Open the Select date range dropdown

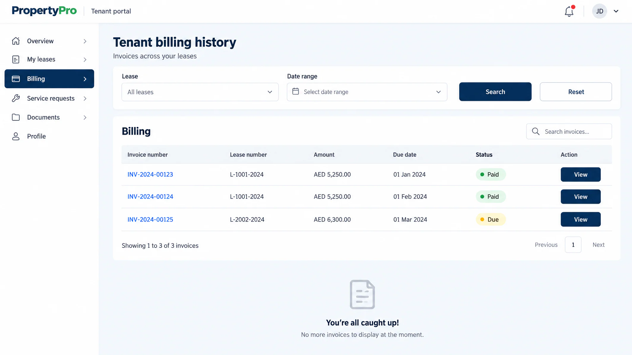tap(367, 92)
